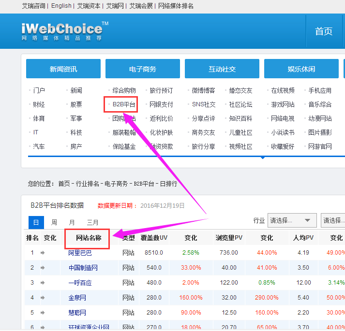Open the 儿童社区 subcategory
The width and height of the screenshot is (345, 331).
[x=240, y=132]
